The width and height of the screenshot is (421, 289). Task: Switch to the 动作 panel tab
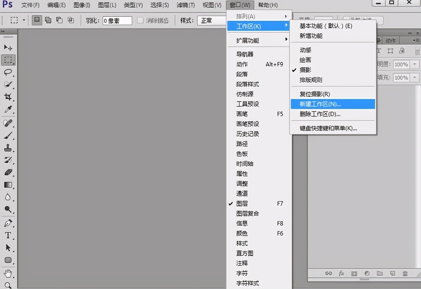click(390, 40)
